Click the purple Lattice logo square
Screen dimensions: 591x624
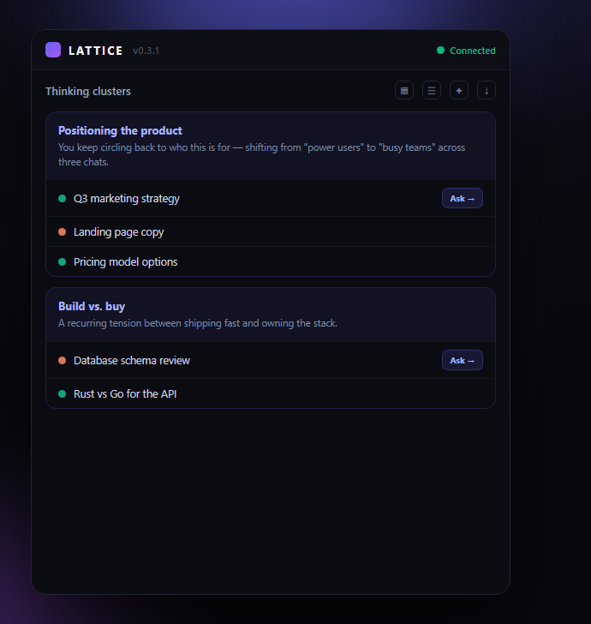(53, 50)
